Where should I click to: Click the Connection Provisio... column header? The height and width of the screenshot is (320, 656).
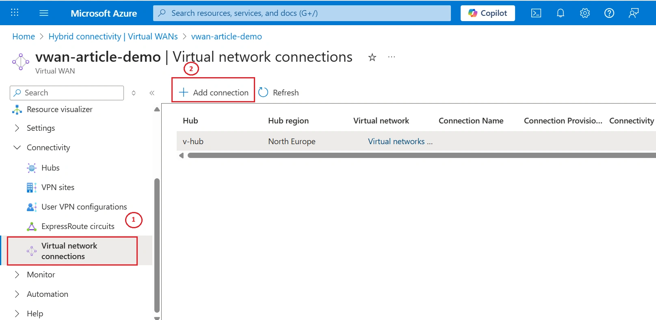(x=563, y=121)
